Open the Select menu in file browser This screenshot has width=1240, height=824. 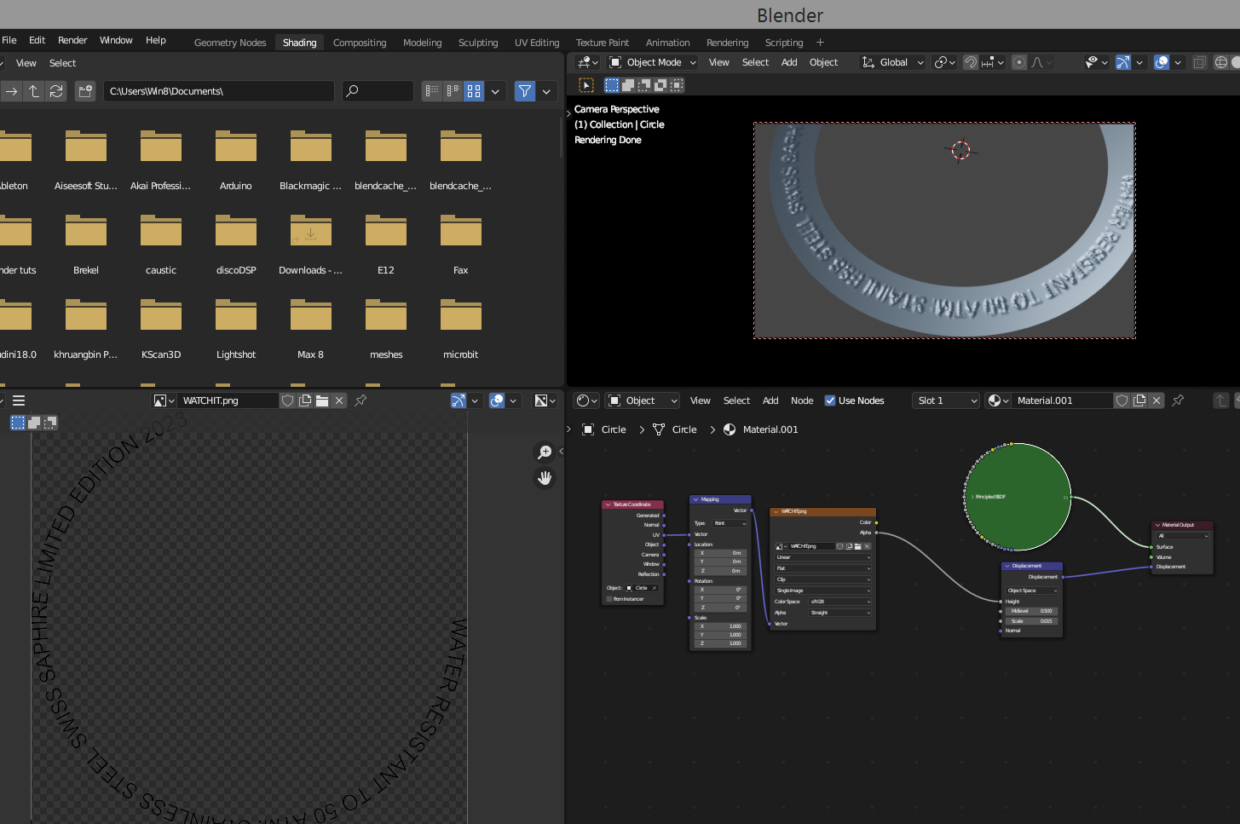tap(62, 63)
